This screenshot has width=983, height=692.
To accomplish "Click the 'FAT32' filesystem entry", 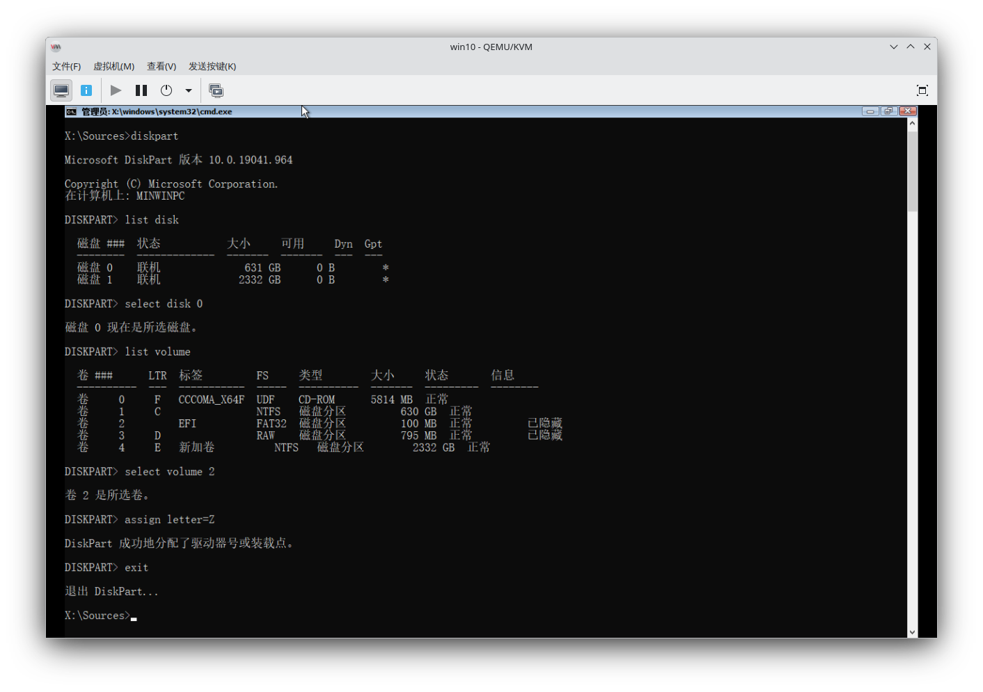I will [x=272, y=424].
